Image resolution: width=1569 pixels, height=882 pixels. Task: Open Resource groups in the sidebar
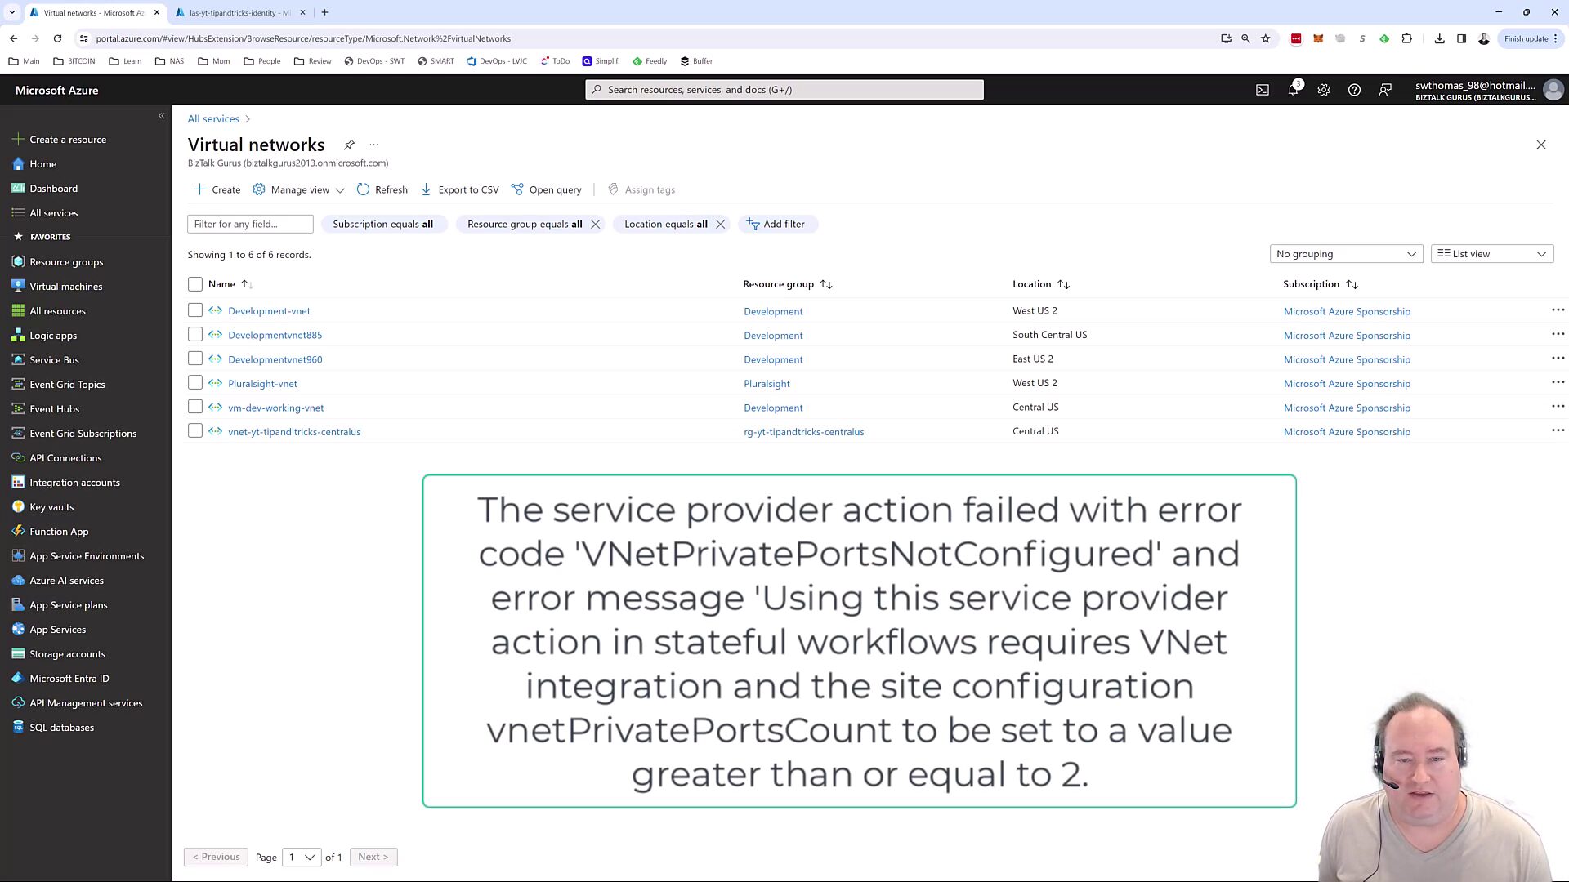[66, 262]
